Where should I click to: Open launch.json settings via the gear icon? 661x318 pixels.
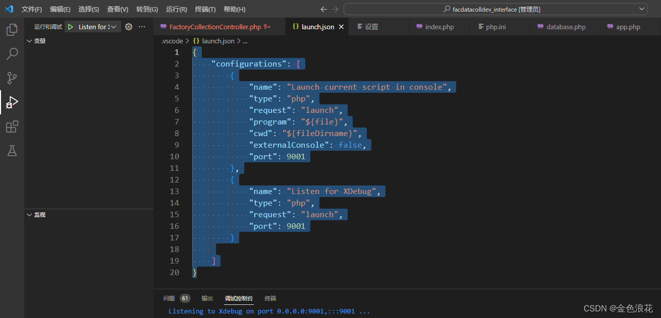(x=128, y=26)
